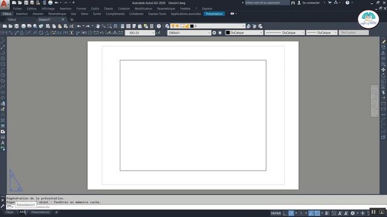Viewport: 387px width, 217px height.
Task: Click the Présentation contextual ribbon tab
Action: (x=214, y=14)
